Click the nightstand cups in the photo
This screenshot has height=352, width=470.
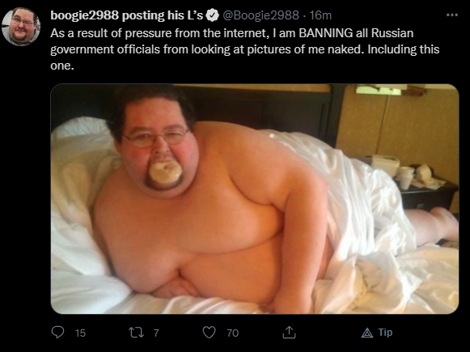click(x=404, y=177)
